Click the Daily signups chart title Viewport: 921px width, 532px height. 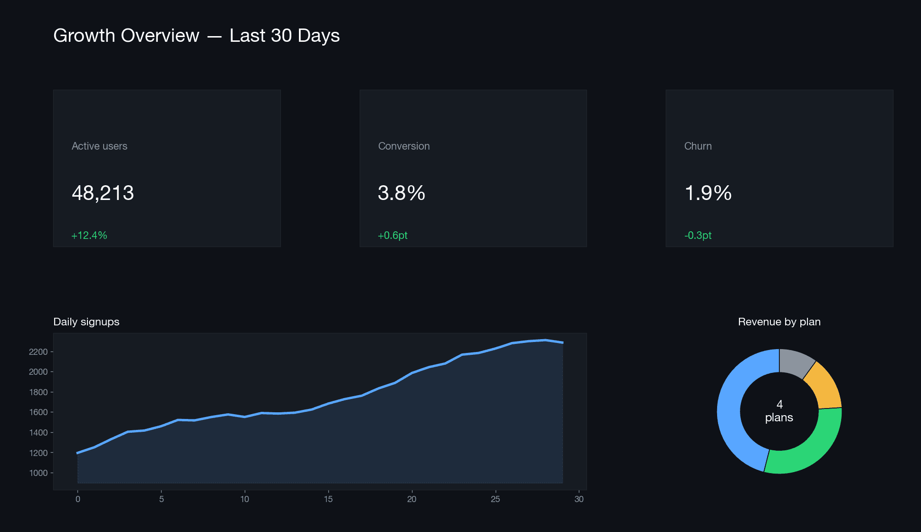click(x=86, y=322)
